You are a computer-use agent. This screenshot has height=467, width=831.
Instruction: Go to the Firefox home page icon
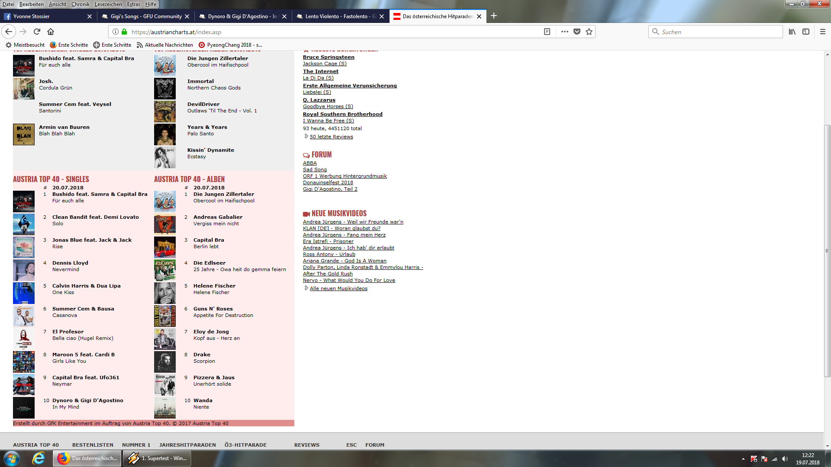51,32
